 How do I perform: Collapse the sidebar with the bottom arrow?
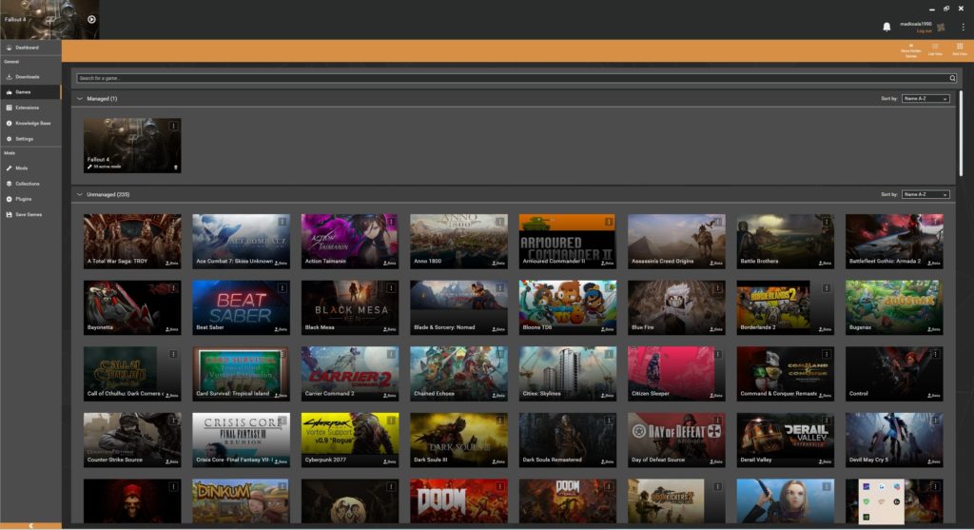[30, 525]
